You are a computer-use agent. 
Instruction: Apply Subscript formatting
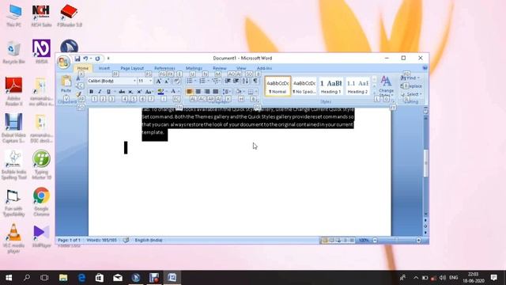(130, 92)
